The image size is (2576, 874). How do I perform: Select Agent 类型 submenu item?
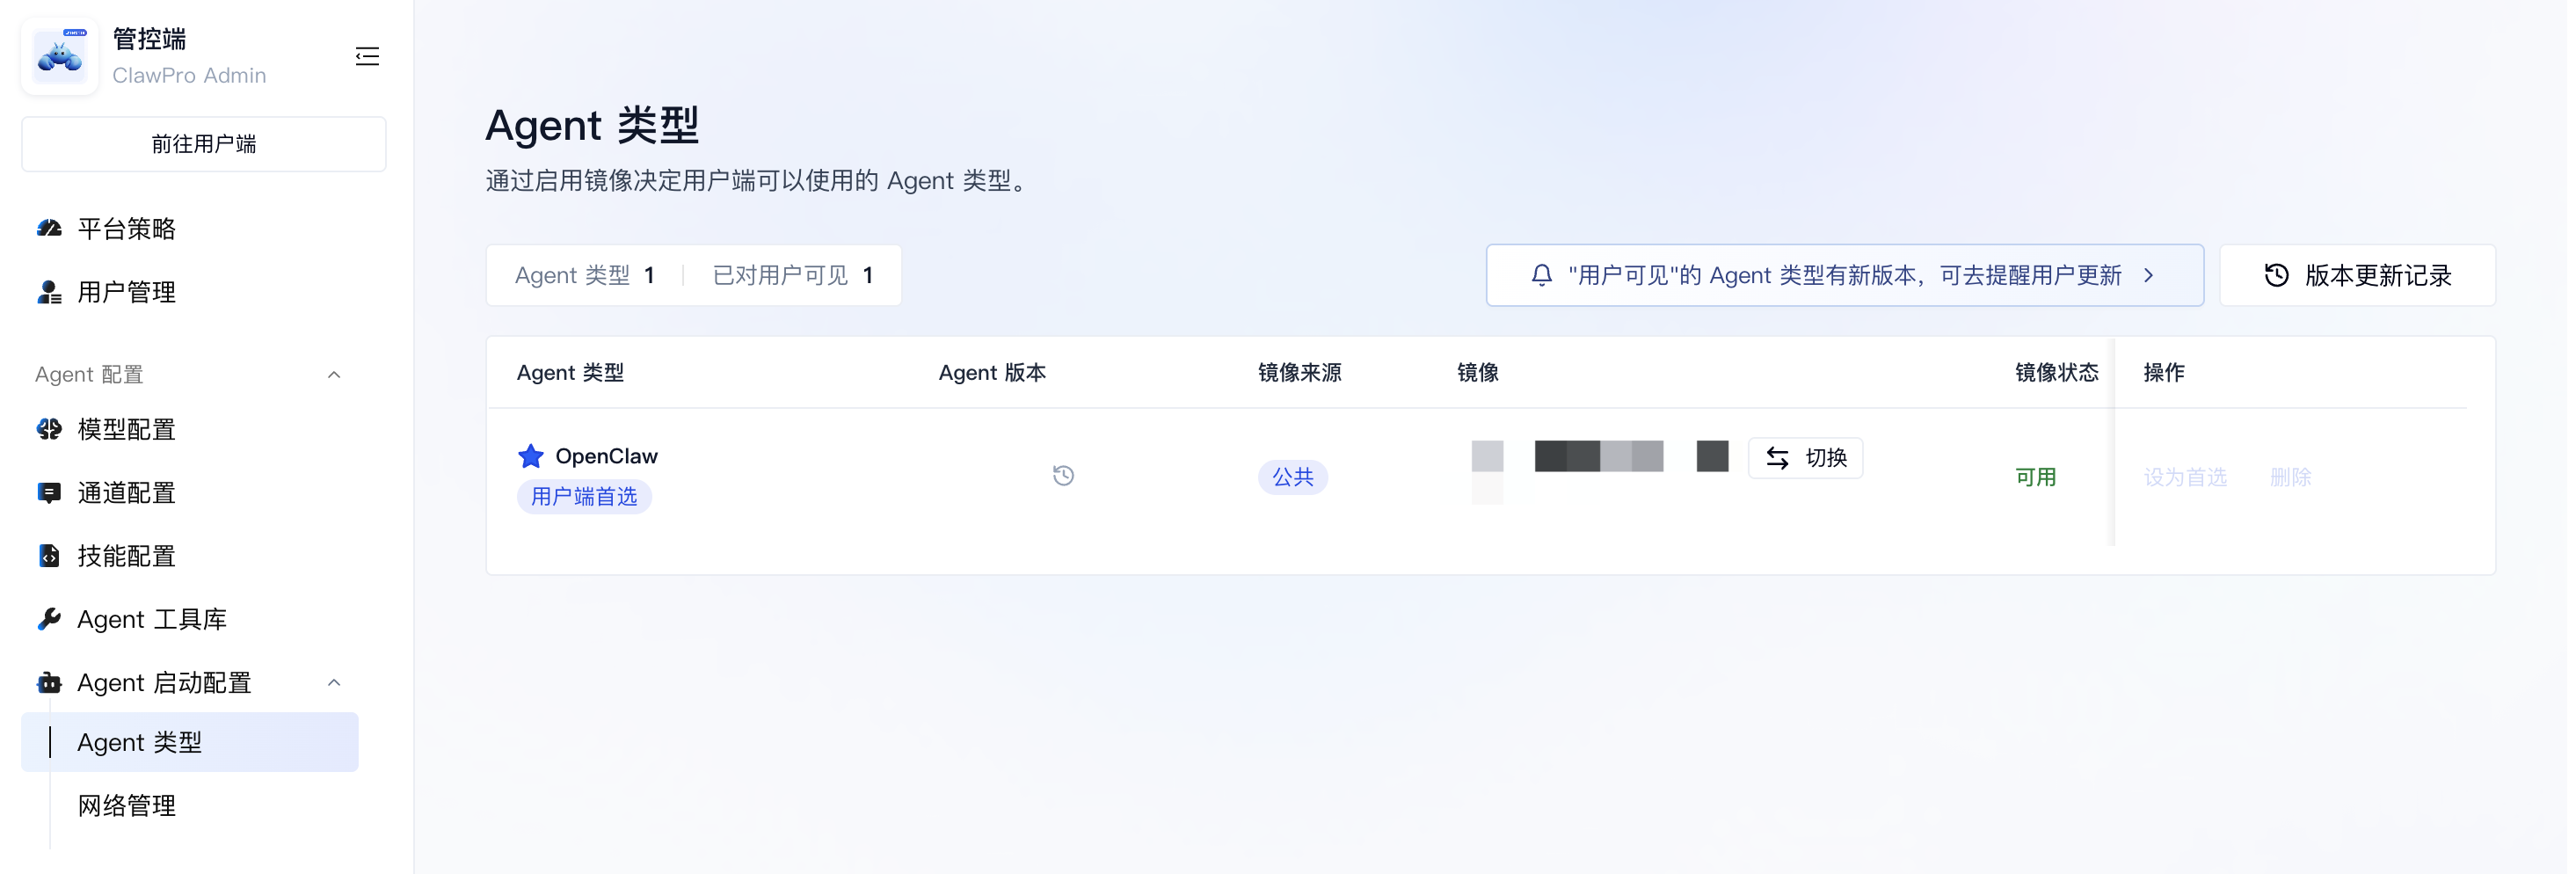coord(190,742)
